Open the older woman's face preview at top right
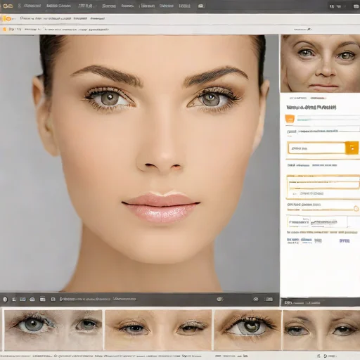The width and height of the screenshot is (360, 360). tap(320, 63)
